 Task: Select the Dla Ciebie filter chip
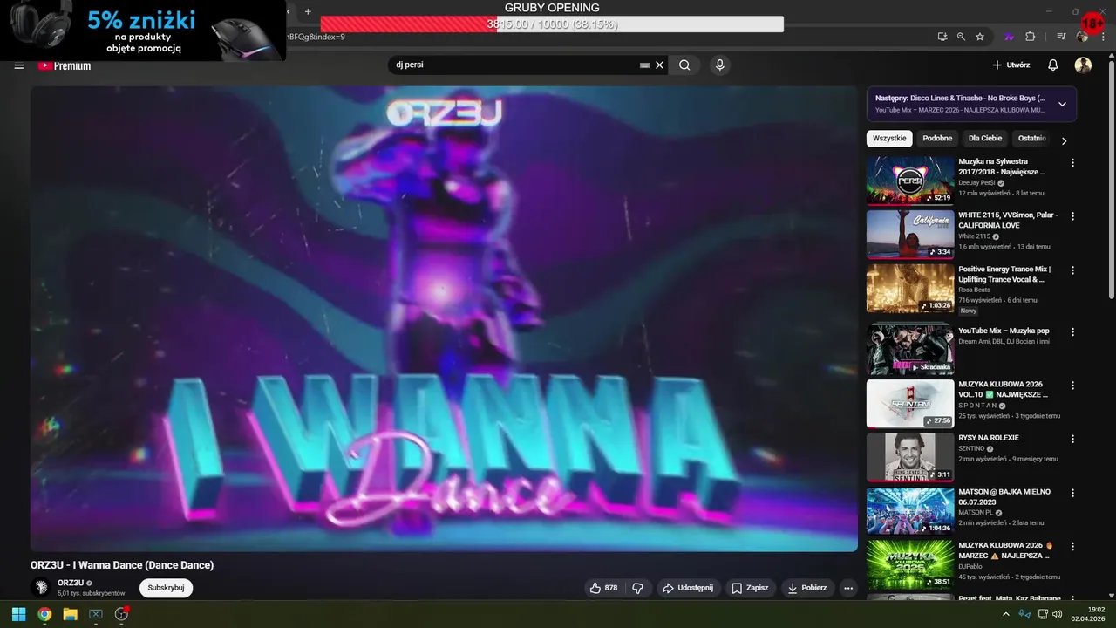click(985, 139)
